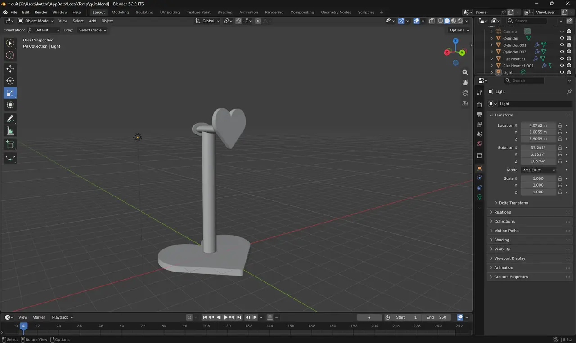576x343 pixels.
Task: Click the Rotation Z value field
Action: tap(539, 161)
